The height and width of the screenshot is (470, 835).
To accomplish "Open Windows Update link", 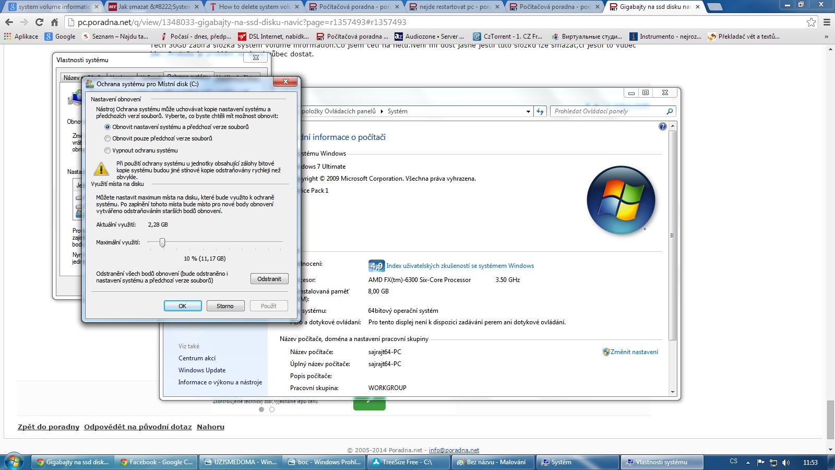I will [x=202, y=370].
